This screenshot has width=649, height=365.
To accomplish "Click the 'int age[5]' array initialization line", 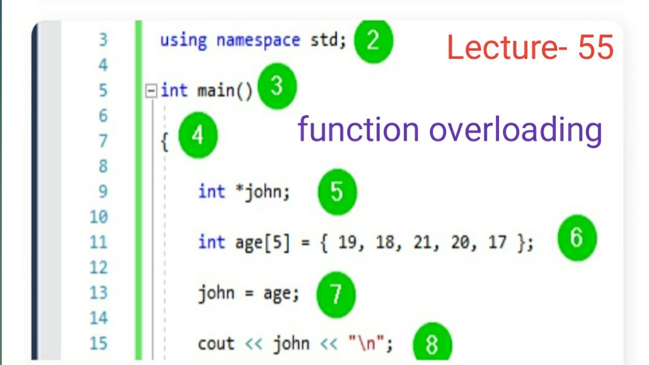I will coord(366,243).
